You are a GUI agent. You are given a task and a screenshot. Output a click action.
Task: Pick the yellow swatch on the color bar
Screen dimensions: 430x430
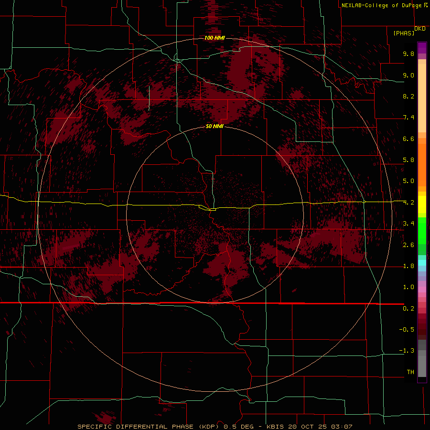tap(422, 204)
